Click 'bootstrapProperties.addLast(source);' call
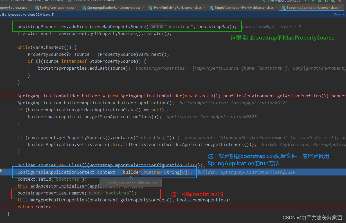Image resolution: width=346 pixels, height=223 pixels. [84, 68]
